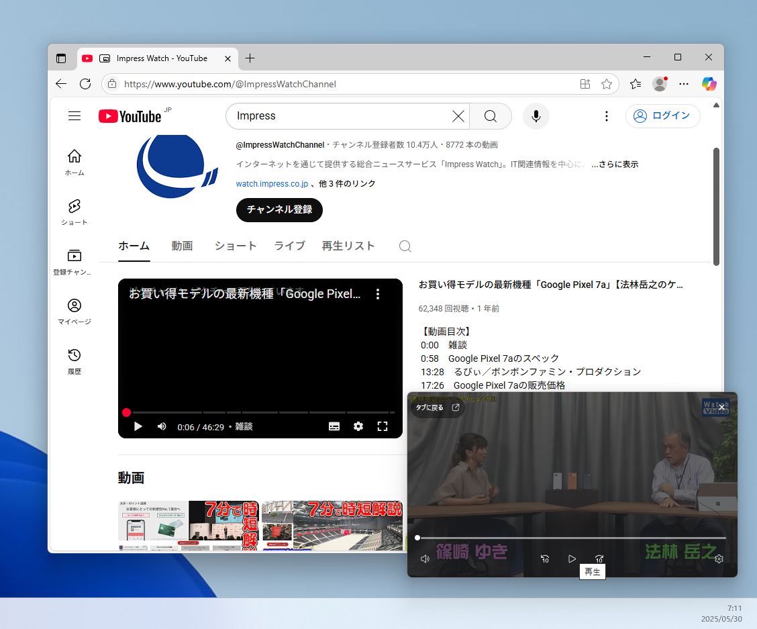This screenshot has height=629, width=757.
Task: Open Edge's settings and more menu
Action: pyautogui.click(x=684, y=84)
